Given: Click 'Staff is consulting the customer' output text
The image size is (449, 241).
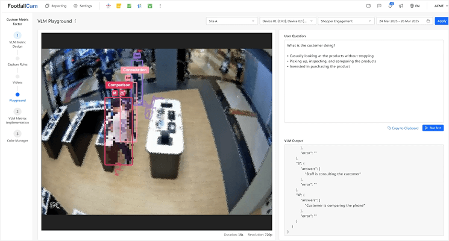Looking at the screenshot, I should tap(333, 174).
